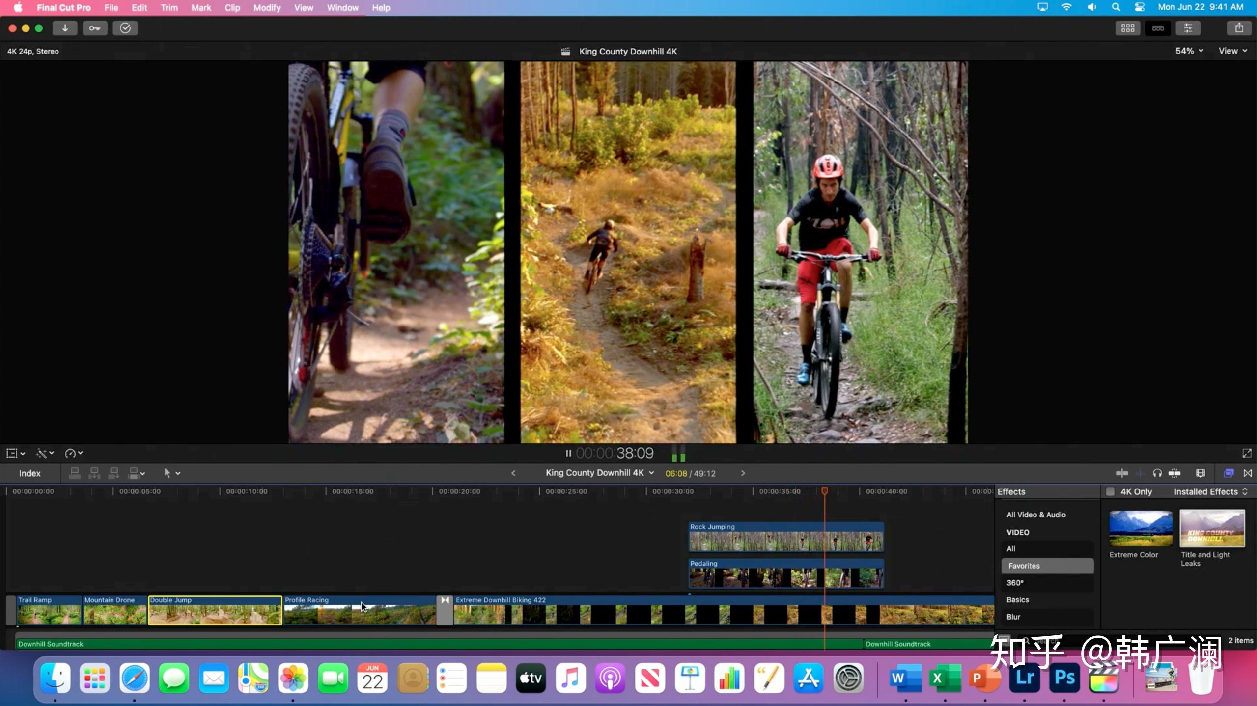Launch Photoshop from the Dock
1257x706 pixels.
[x=1064, y=678]
